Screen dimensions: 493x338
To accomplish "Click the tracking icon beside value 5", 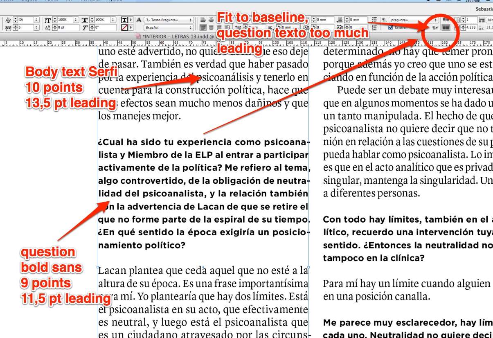I will [x=8, y=27].
